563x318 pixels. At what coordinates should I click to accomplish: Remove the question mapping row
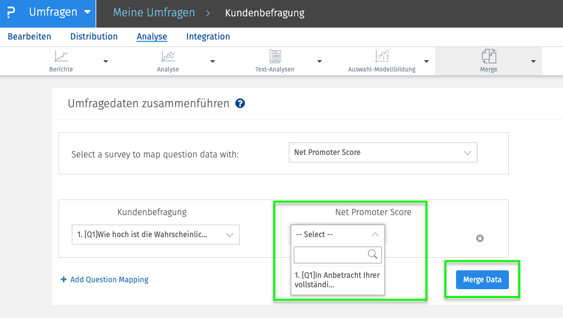point(480,238)
